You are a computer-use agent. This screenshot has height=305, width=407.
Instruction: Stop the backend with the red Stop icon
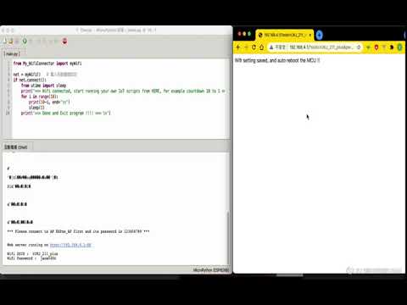64,42
